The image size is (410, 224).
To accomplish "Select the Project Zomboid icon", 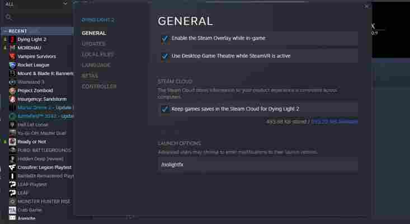I will 12,91.
